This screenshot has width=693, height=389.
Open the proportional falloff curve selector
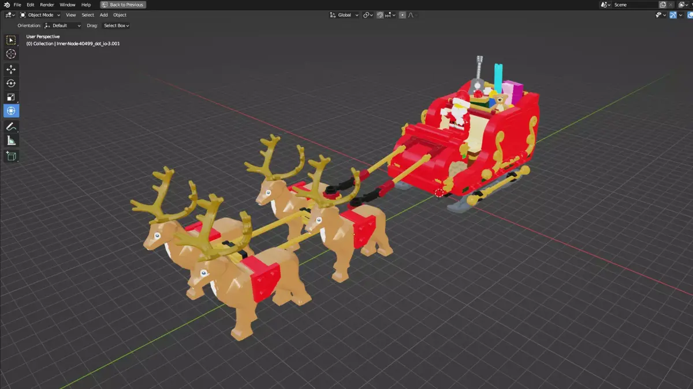(x=411, y=15)
